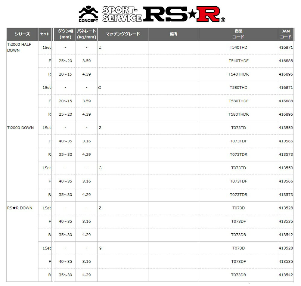Select the バネレート (kg/mm) column header

pos(86,34)
